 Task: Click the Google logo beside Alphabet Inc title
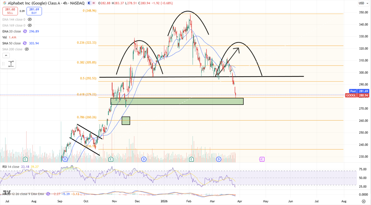[4, 3]
